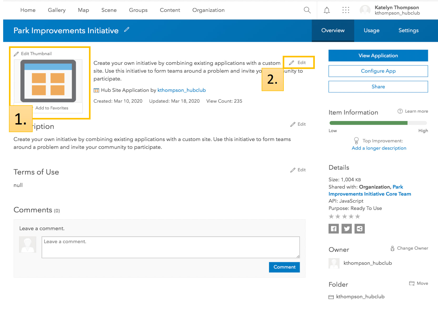Click the Learn more help icon
438x309 pixels.
click(x=400, y=111)
